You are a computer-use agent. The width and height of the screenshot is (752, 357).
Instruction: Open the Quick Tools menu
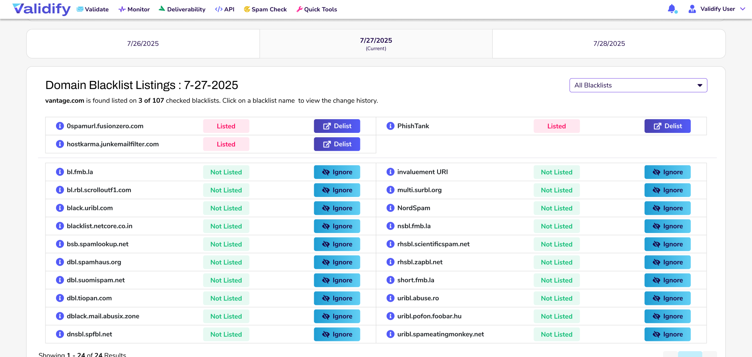click(x=316, y=9)
